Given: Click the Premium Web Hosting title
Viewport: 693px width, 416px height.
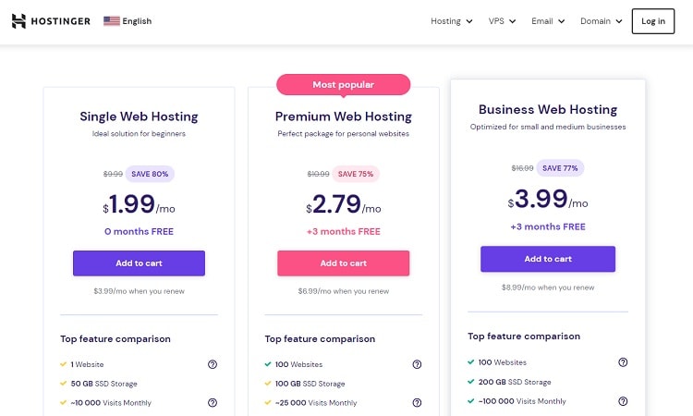Looking at the screenshot, I should (344, 116).
